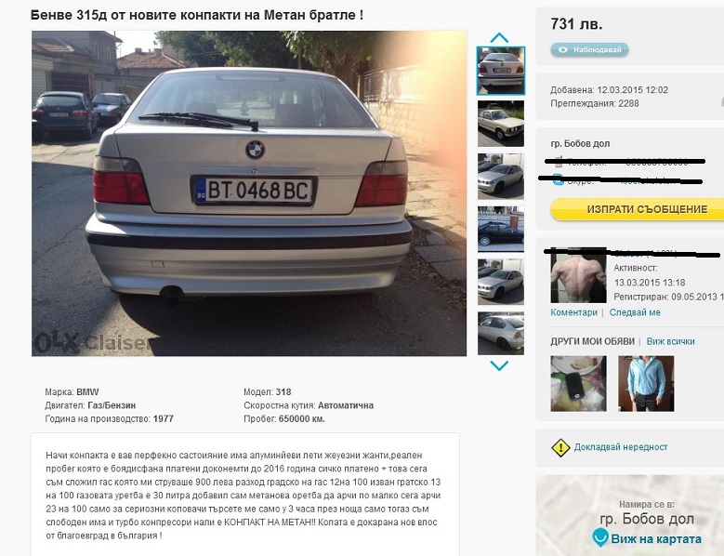724x556 pixels.
Task: Click the map pin icon near Виж на картата
Action: click(600, 538)
